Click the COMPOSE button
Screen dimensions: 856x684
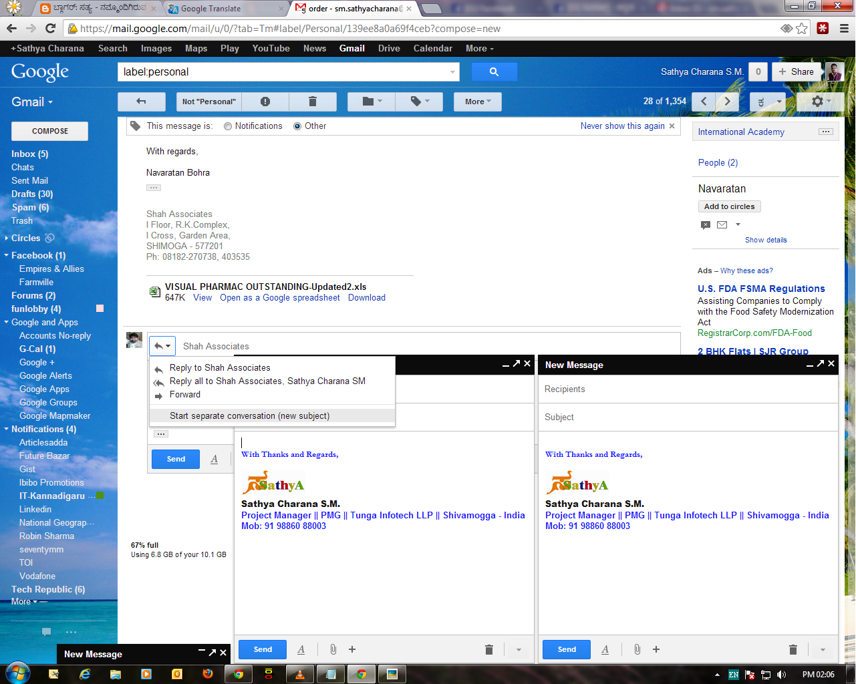click(50, 131)
